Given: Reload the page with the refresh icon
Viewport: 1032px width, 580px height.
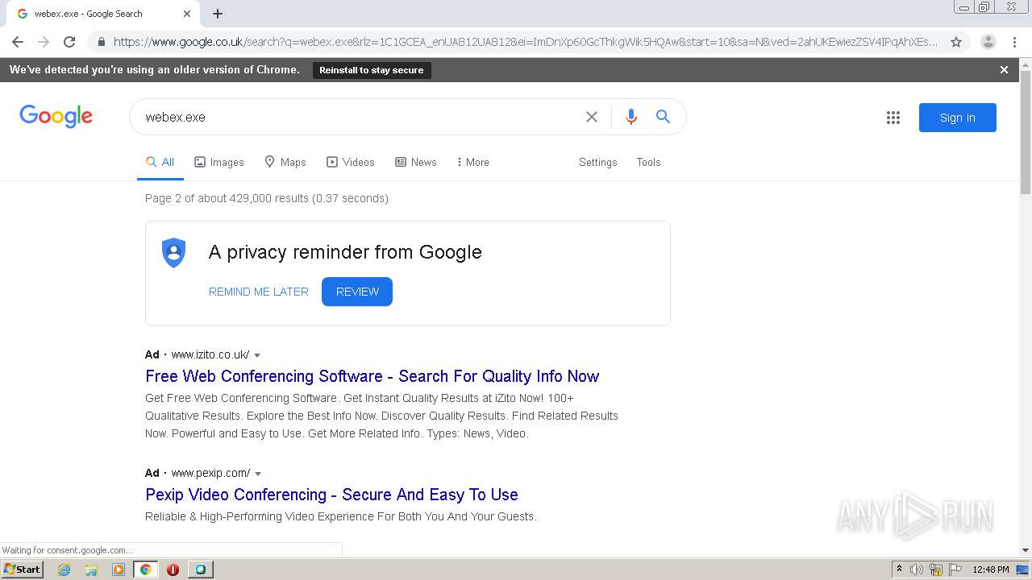Looking at the screenshot, I should (69, 42).
